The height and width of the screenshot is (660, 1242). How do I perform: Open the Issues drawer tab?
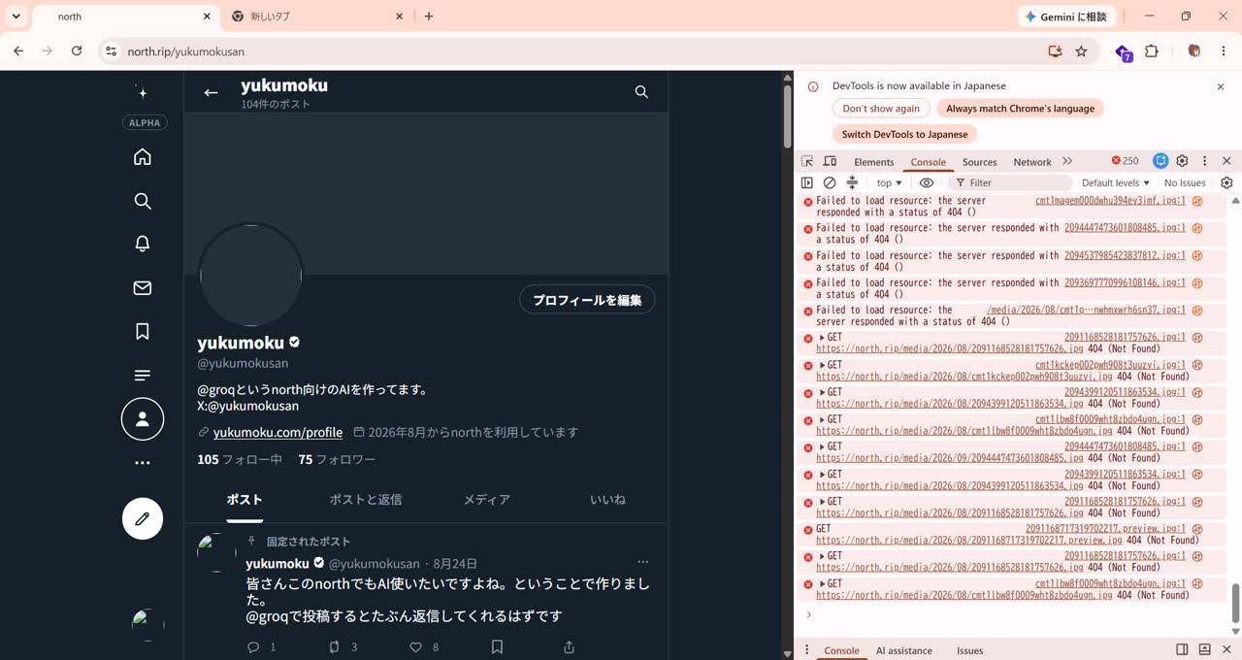point(969,650)
